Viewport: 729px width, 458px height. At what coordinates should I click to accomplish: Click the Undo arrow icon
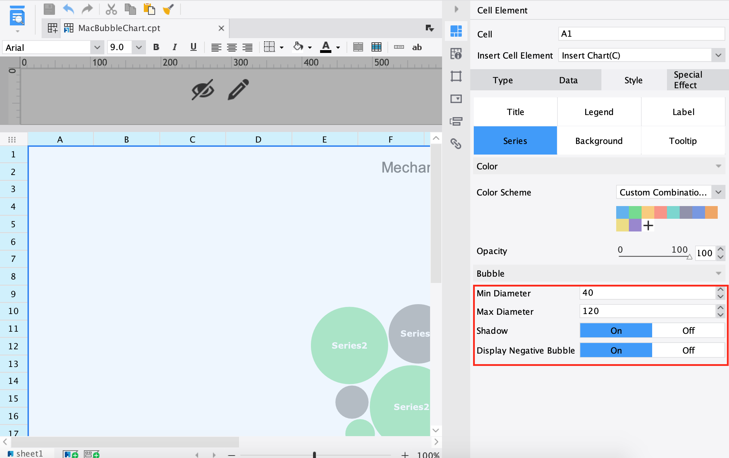point(68,9)
